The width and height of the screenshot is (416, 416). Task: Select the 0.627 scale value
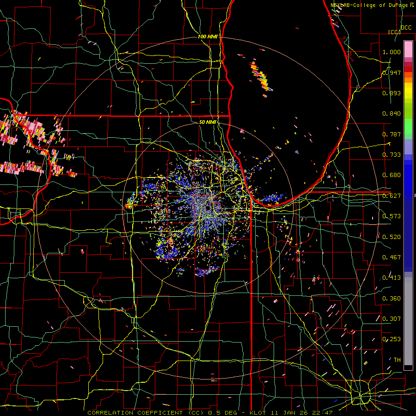coord(392,196)
